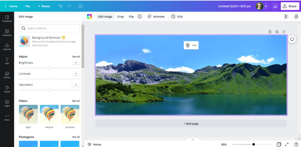The image size is (301, 147).
Task: Open the Background Remover tool
Action: coord(49,41)
